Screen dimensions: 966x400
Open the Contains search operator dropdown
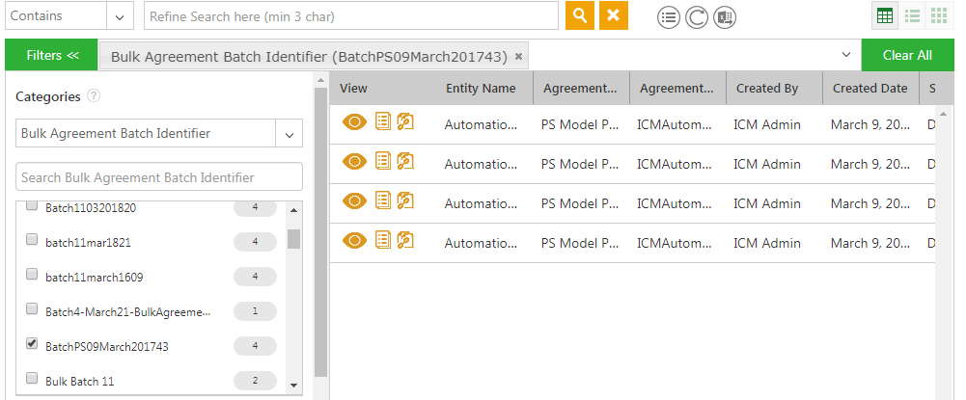[120, 16]
